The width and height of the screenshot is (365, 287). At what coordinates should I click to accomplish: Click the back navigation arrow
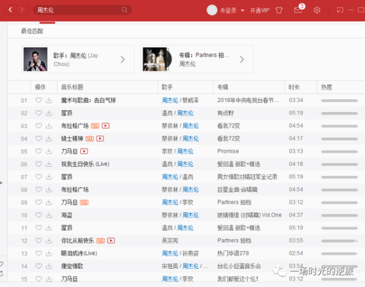[x=10, y=10]
